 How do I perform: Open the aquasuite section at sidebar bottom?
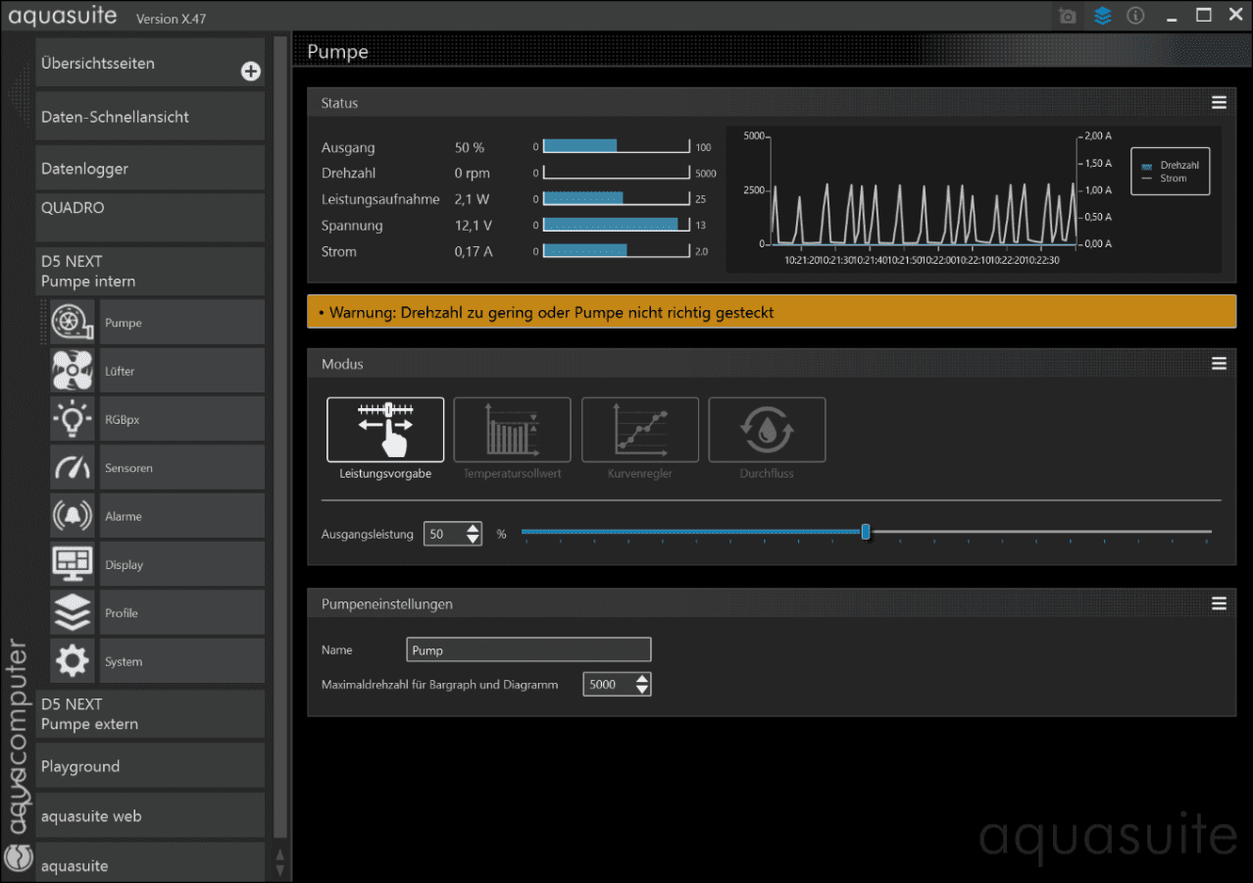point(150,862)
